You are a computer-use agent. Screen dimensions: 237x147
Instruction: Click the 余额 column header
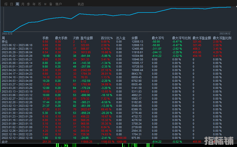point(134,38)
